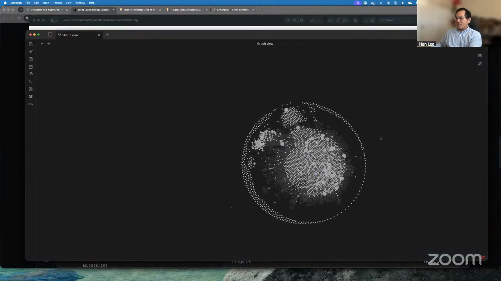Open the Help menu
This screenshot has width=501, height=281.
click(x=92, y=3)
